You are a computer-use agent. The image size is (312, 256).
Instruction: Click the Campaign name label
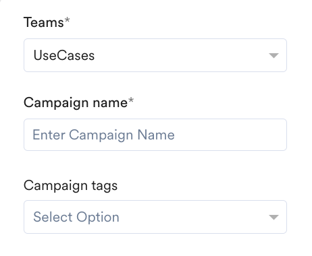[x=76, y=103]
